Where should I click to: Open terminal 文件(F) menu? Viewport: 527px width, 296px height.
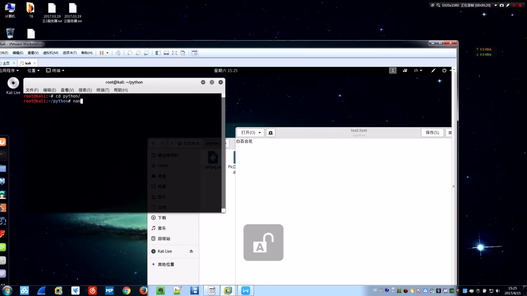pos(32,90)
